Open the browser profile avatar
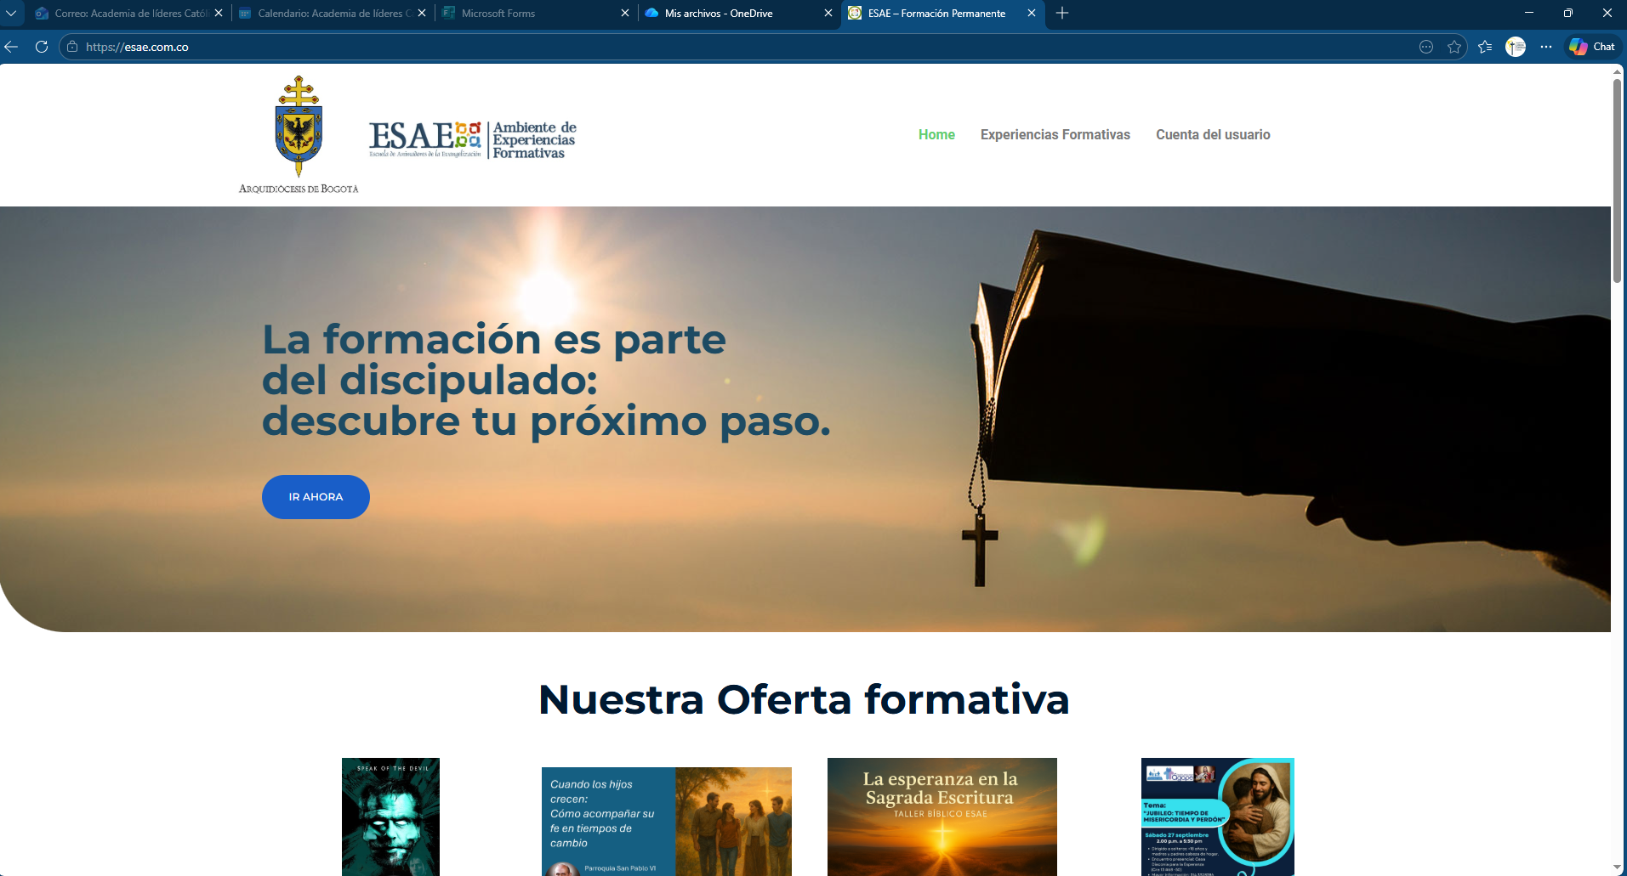Screen dimensions: 1627x876 point(1515,47)
